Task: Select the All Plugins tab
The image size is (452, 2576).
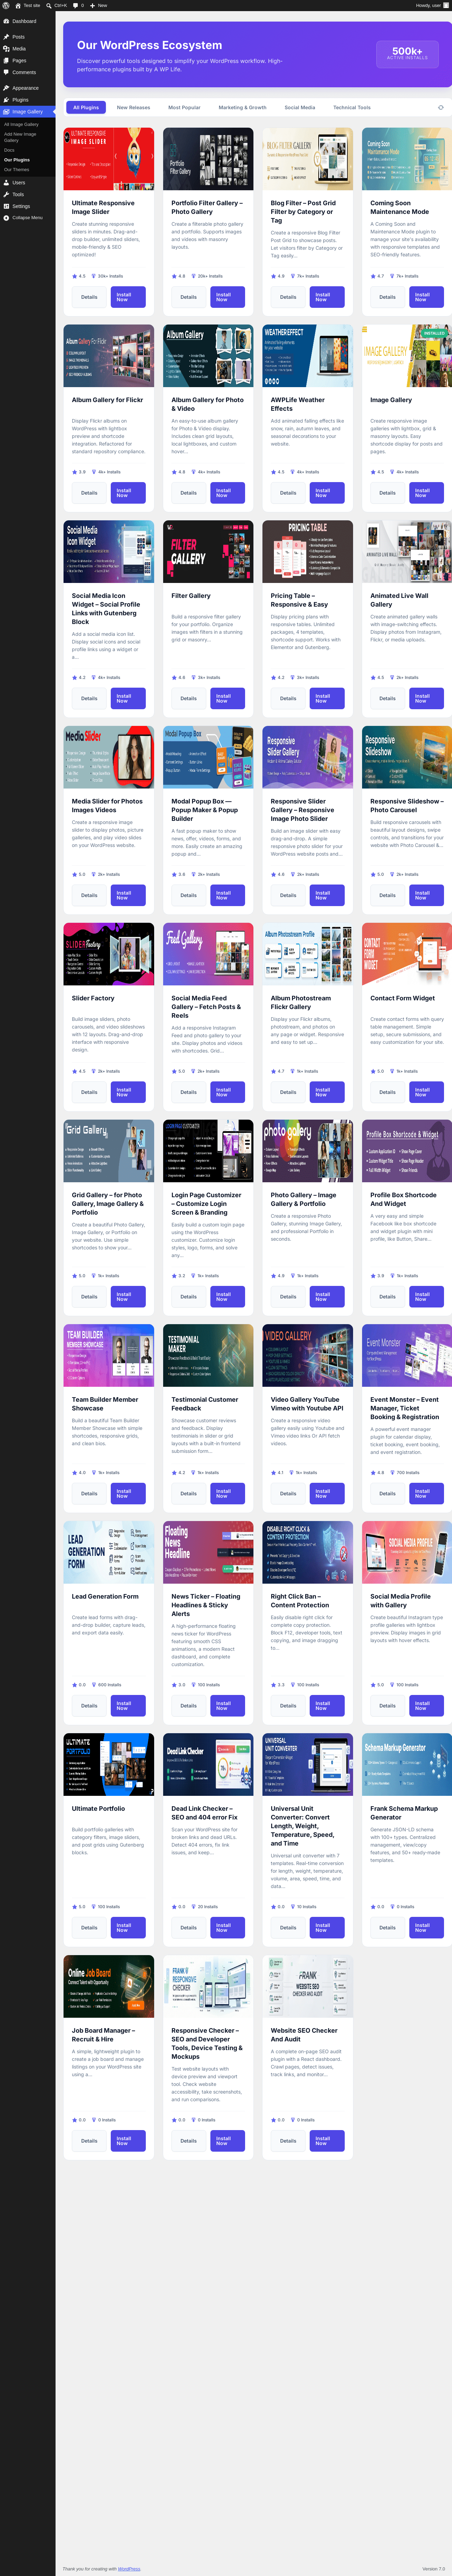Action: [x=86, y=107]
